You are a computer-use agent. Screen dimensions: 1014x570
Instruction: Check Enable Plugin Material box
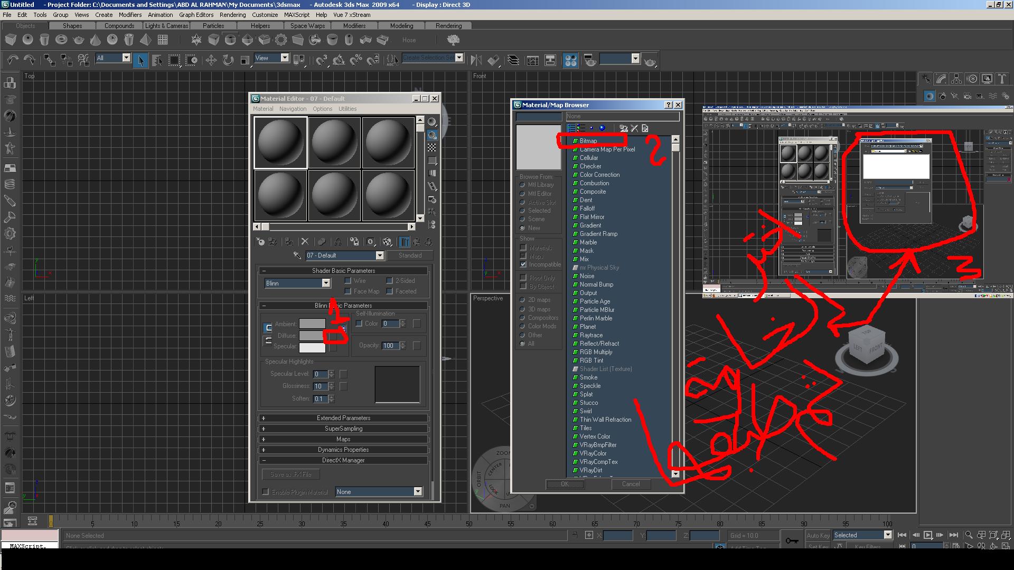[x=266, y=492]
